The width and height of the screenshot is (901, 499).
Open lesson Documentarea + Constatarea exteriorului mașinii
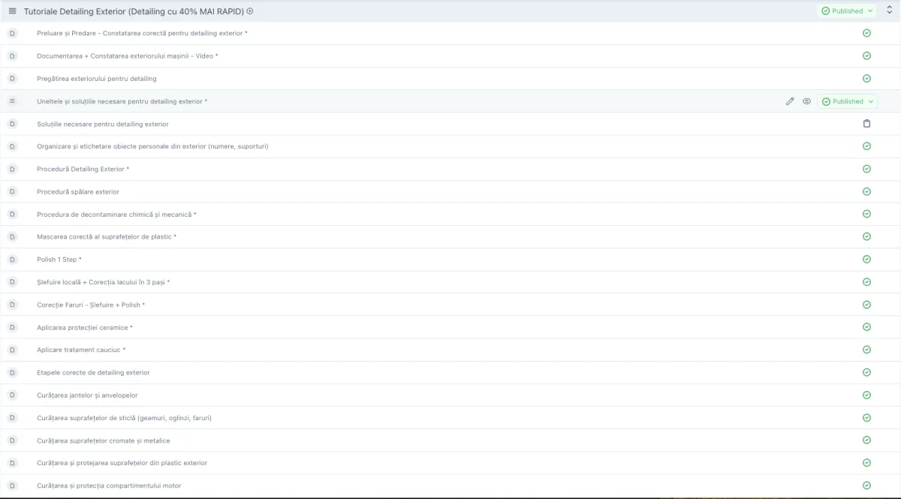(128, 56)
